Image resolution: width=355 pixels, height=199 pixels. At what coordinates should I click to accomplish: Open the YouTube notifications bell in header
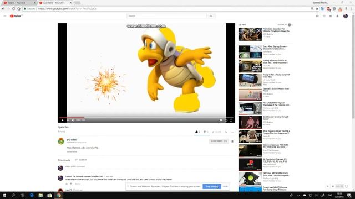pyautogui.click(x=337, y=16)
